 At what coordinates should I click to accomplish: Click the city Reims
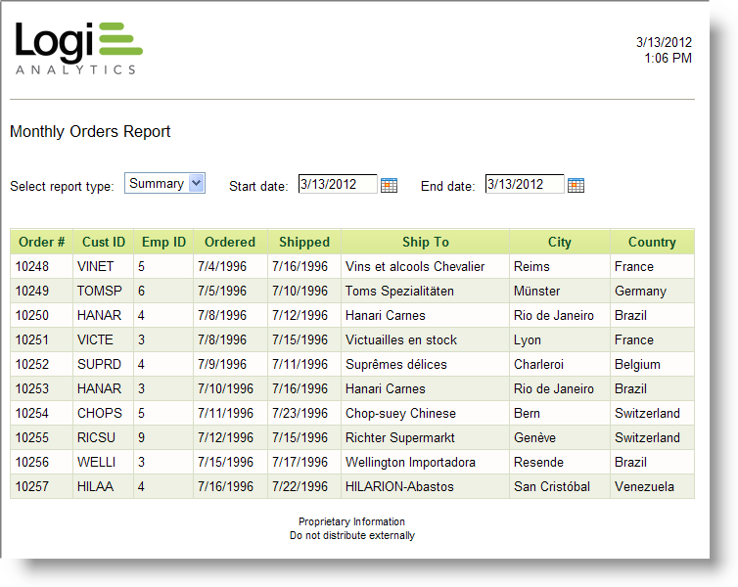[x=531, y=266]
